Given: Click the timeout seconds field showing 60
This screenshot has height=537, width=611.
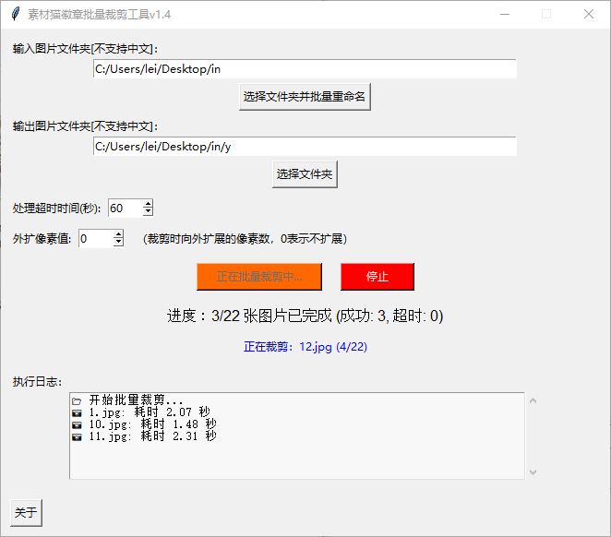Looking at the screenshot, I should pyautogui.click(x=126, y=208).
